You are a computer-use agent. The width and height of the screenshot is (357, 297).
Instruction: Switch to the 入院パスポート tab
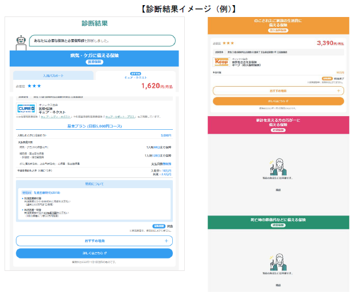pyautogui.click(x=53, y=75)
